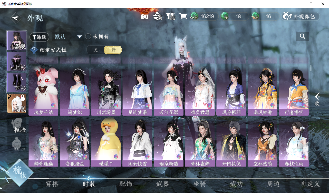The height and width of the screenshot is (193, 329).
Task: Open the shopping cart icon
Action: pos(183,16)
